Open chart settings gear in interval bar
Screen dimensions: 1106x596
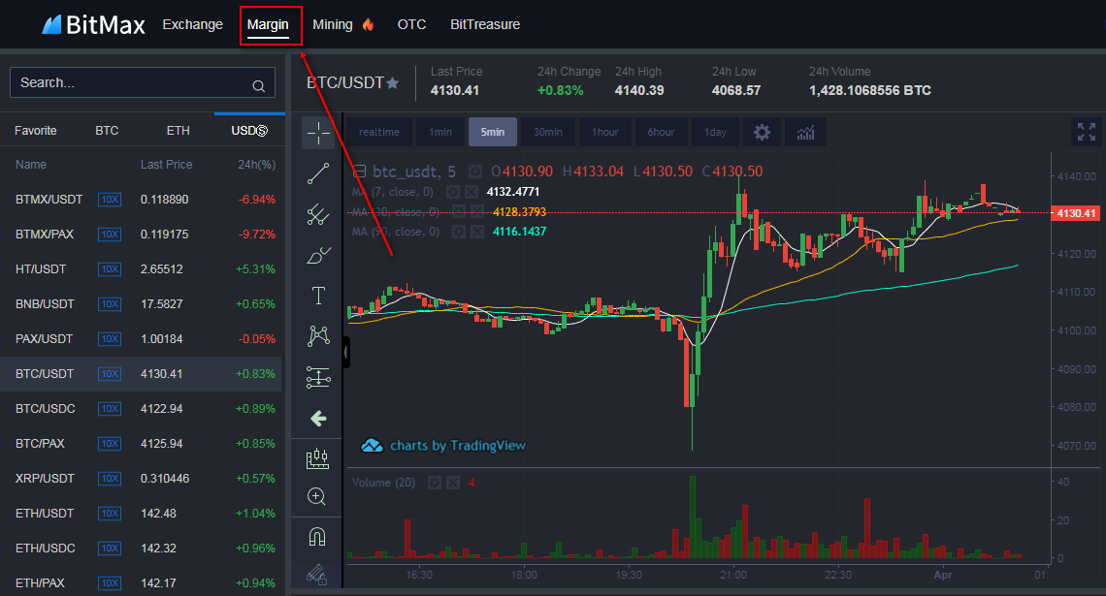click(x=762, y=133)
